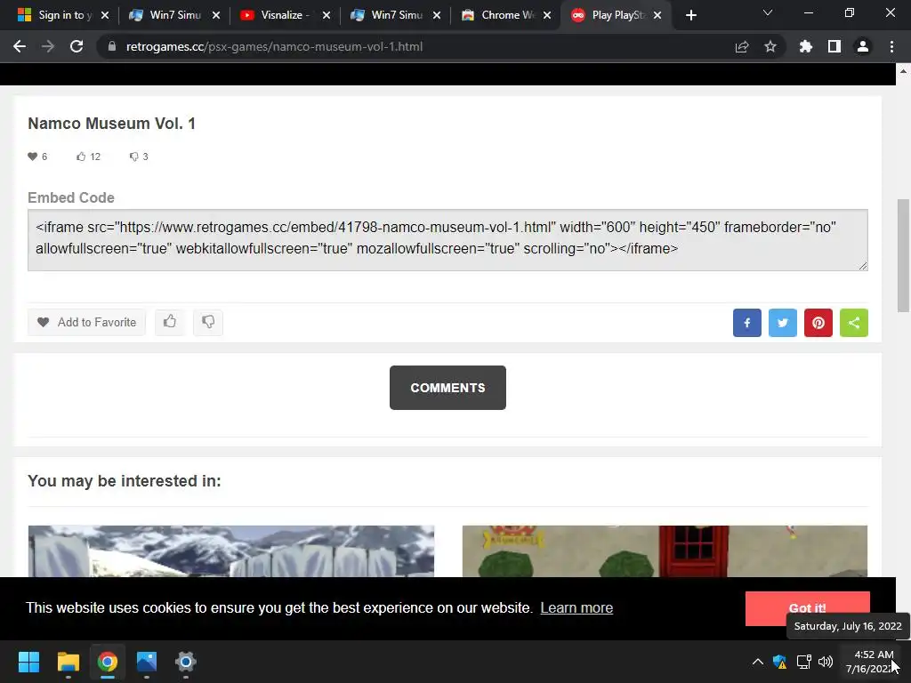911x683 pixels.
Task: Close the 'Sign in to y' tab
Action: pos(105,15)
